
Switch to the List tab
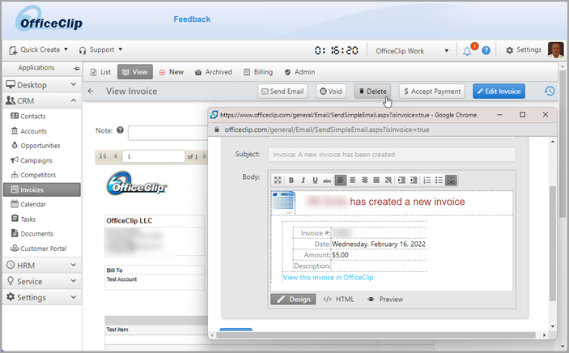(100, 72)
